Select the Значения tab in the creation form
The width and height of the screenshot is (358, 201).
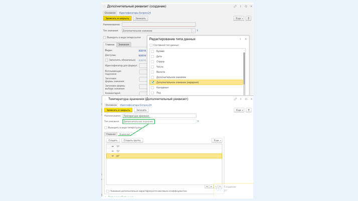click(x=123, y=44)
